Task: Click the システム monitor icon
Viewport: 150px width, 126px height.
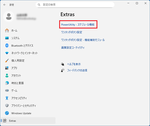Action: 7,38
